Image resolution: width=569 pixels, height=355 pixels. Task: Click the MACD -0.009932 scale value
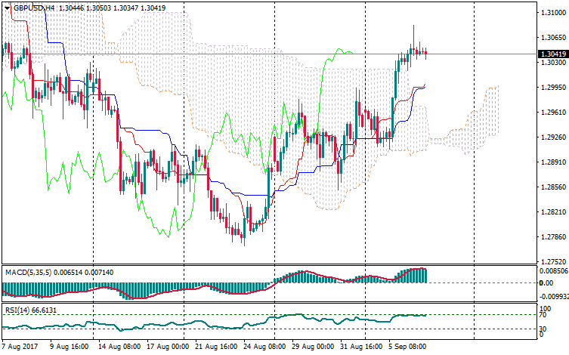552,296
